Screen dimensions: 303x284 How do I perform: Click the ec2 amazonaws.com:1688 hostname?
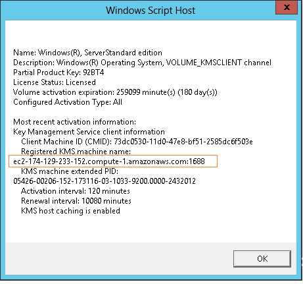(109, 161)
